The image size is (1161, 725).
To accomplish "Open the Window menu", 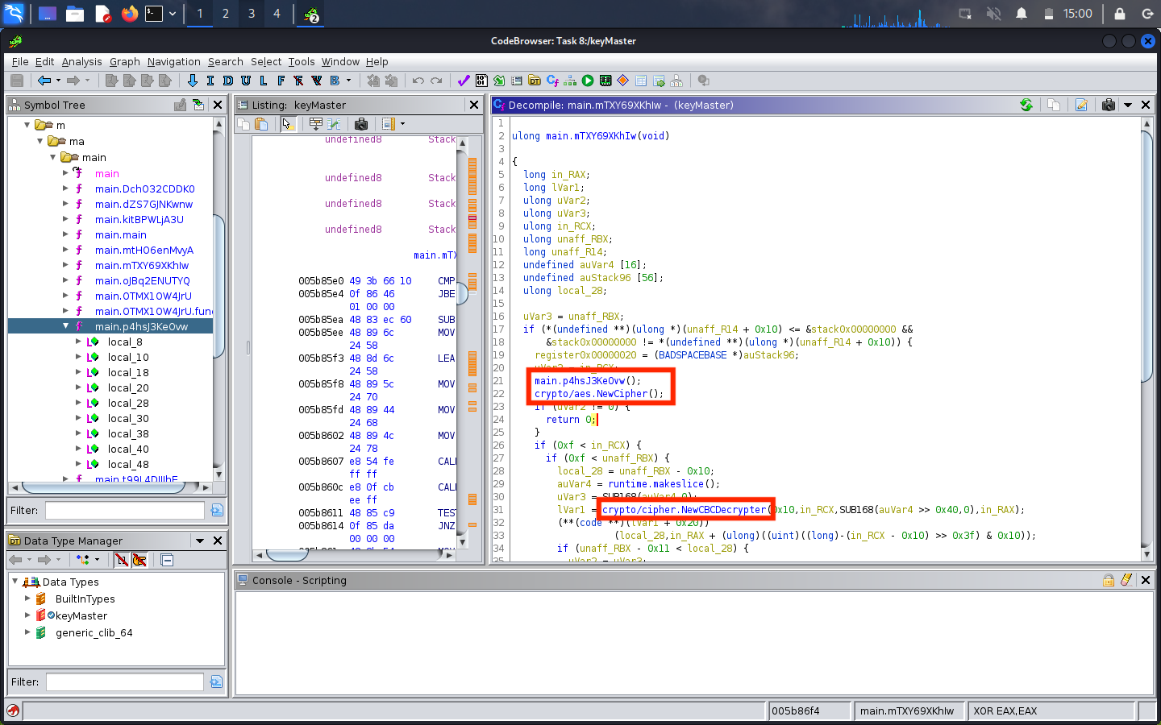I will click(340, 62).
